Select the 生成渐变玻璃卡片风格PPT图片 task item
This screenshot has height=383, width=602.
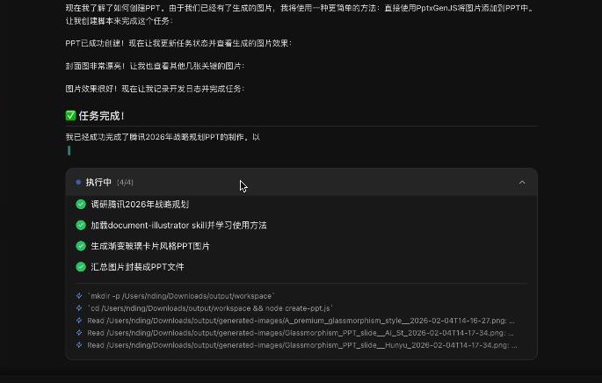(x=150, y=246)
